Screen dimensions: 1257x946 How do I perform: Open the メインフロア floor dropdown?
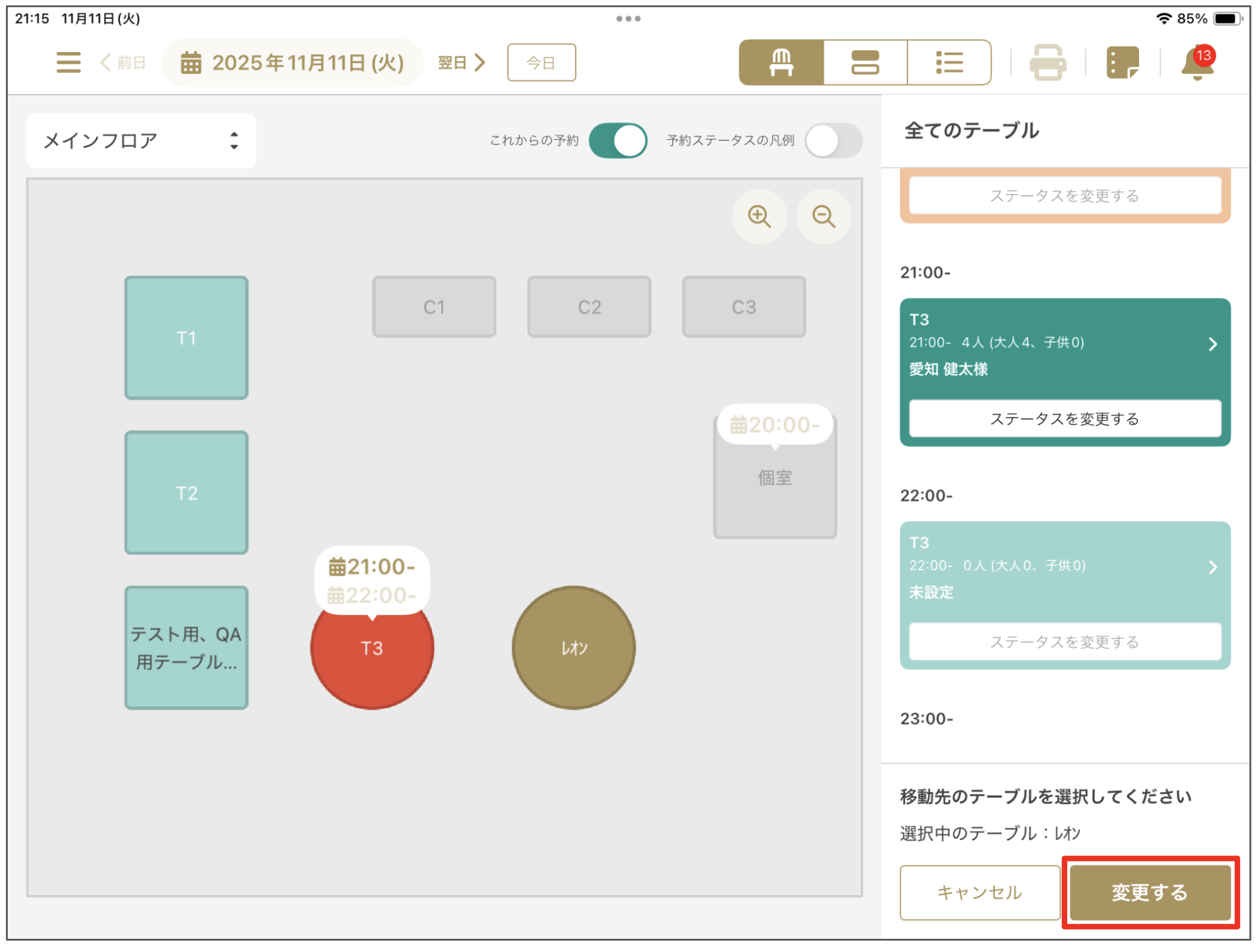click(141, 141)
